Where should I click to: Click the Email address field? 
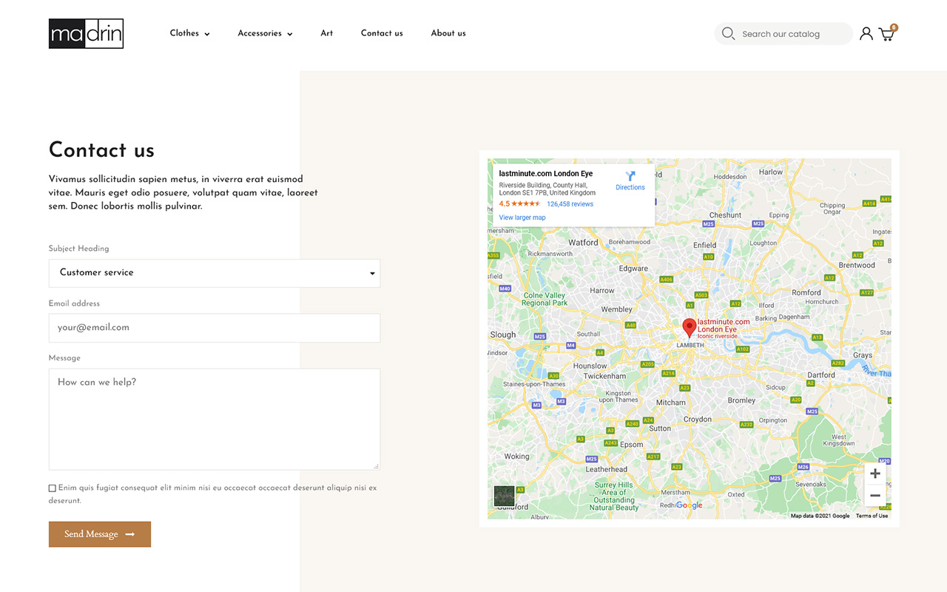tap(215, 328)
